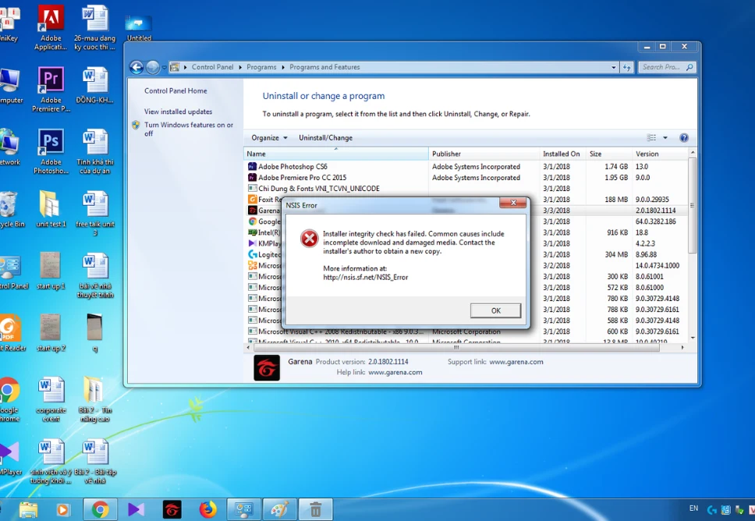Click Uninstall/Change in the toolbar

(x=325, y=138)
